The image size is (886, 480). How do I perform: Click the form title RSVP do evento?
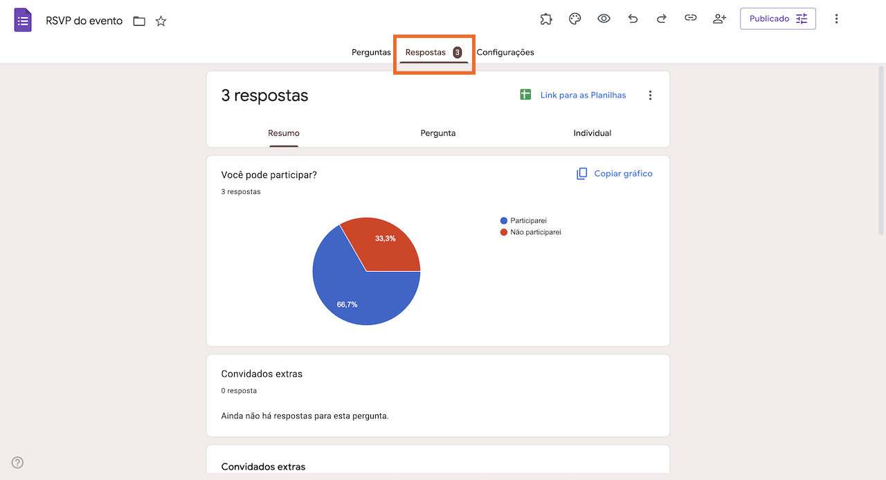84,21
